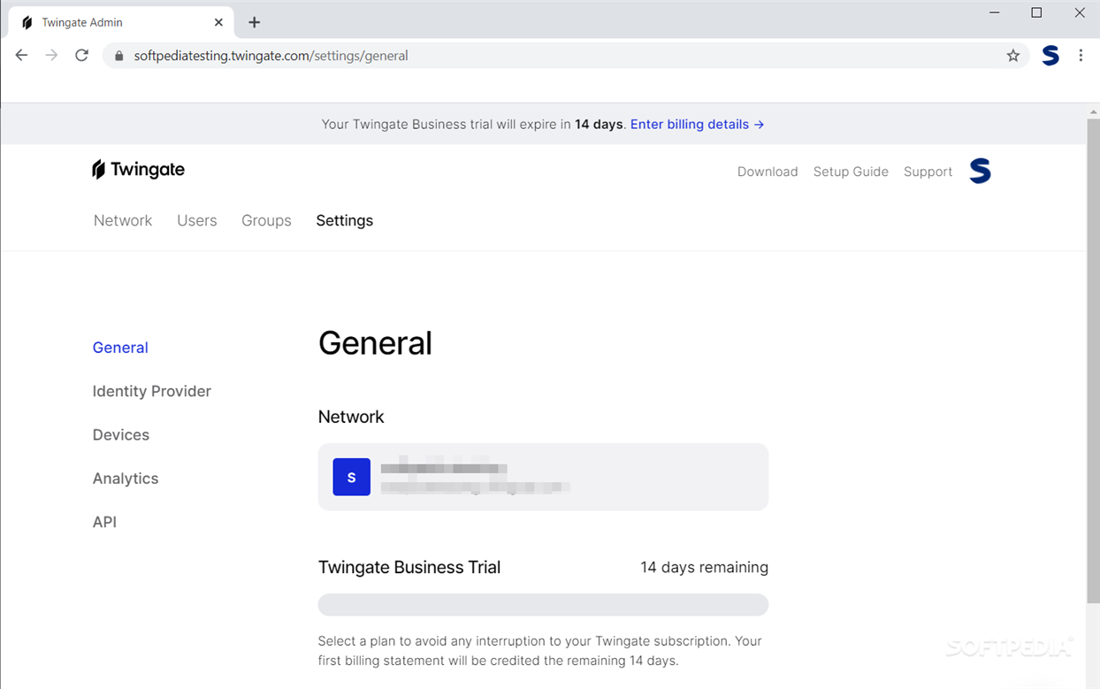Click the vertical page scrollbar
1100x689 pixels.
pos(1093,362)
